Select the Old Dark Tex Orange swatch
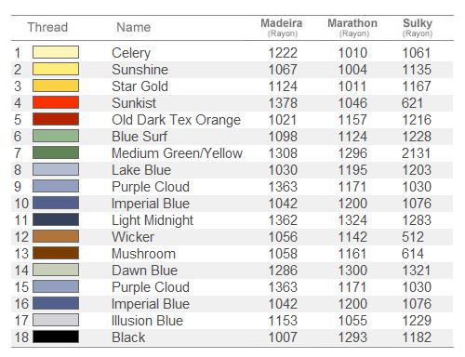 point(56,119)
